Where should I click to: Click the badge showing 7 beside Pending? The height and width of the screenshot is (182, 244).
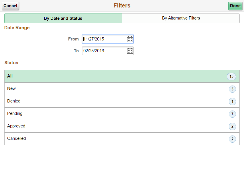[232, 114]
